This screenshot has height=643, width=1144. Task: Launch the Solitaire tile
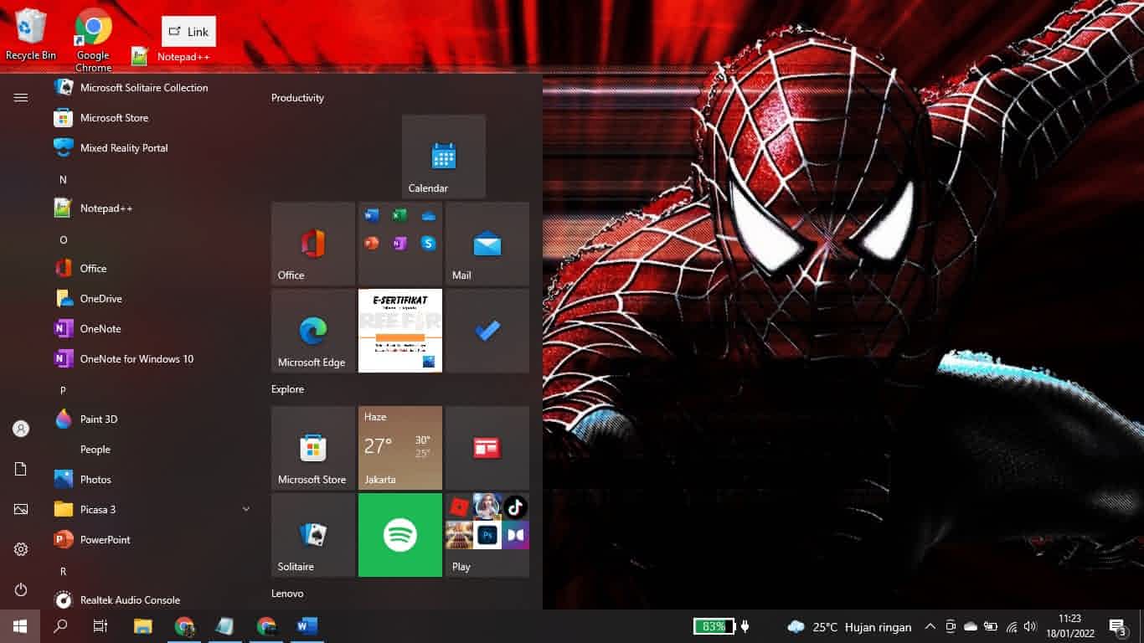[x=313, y=535]
